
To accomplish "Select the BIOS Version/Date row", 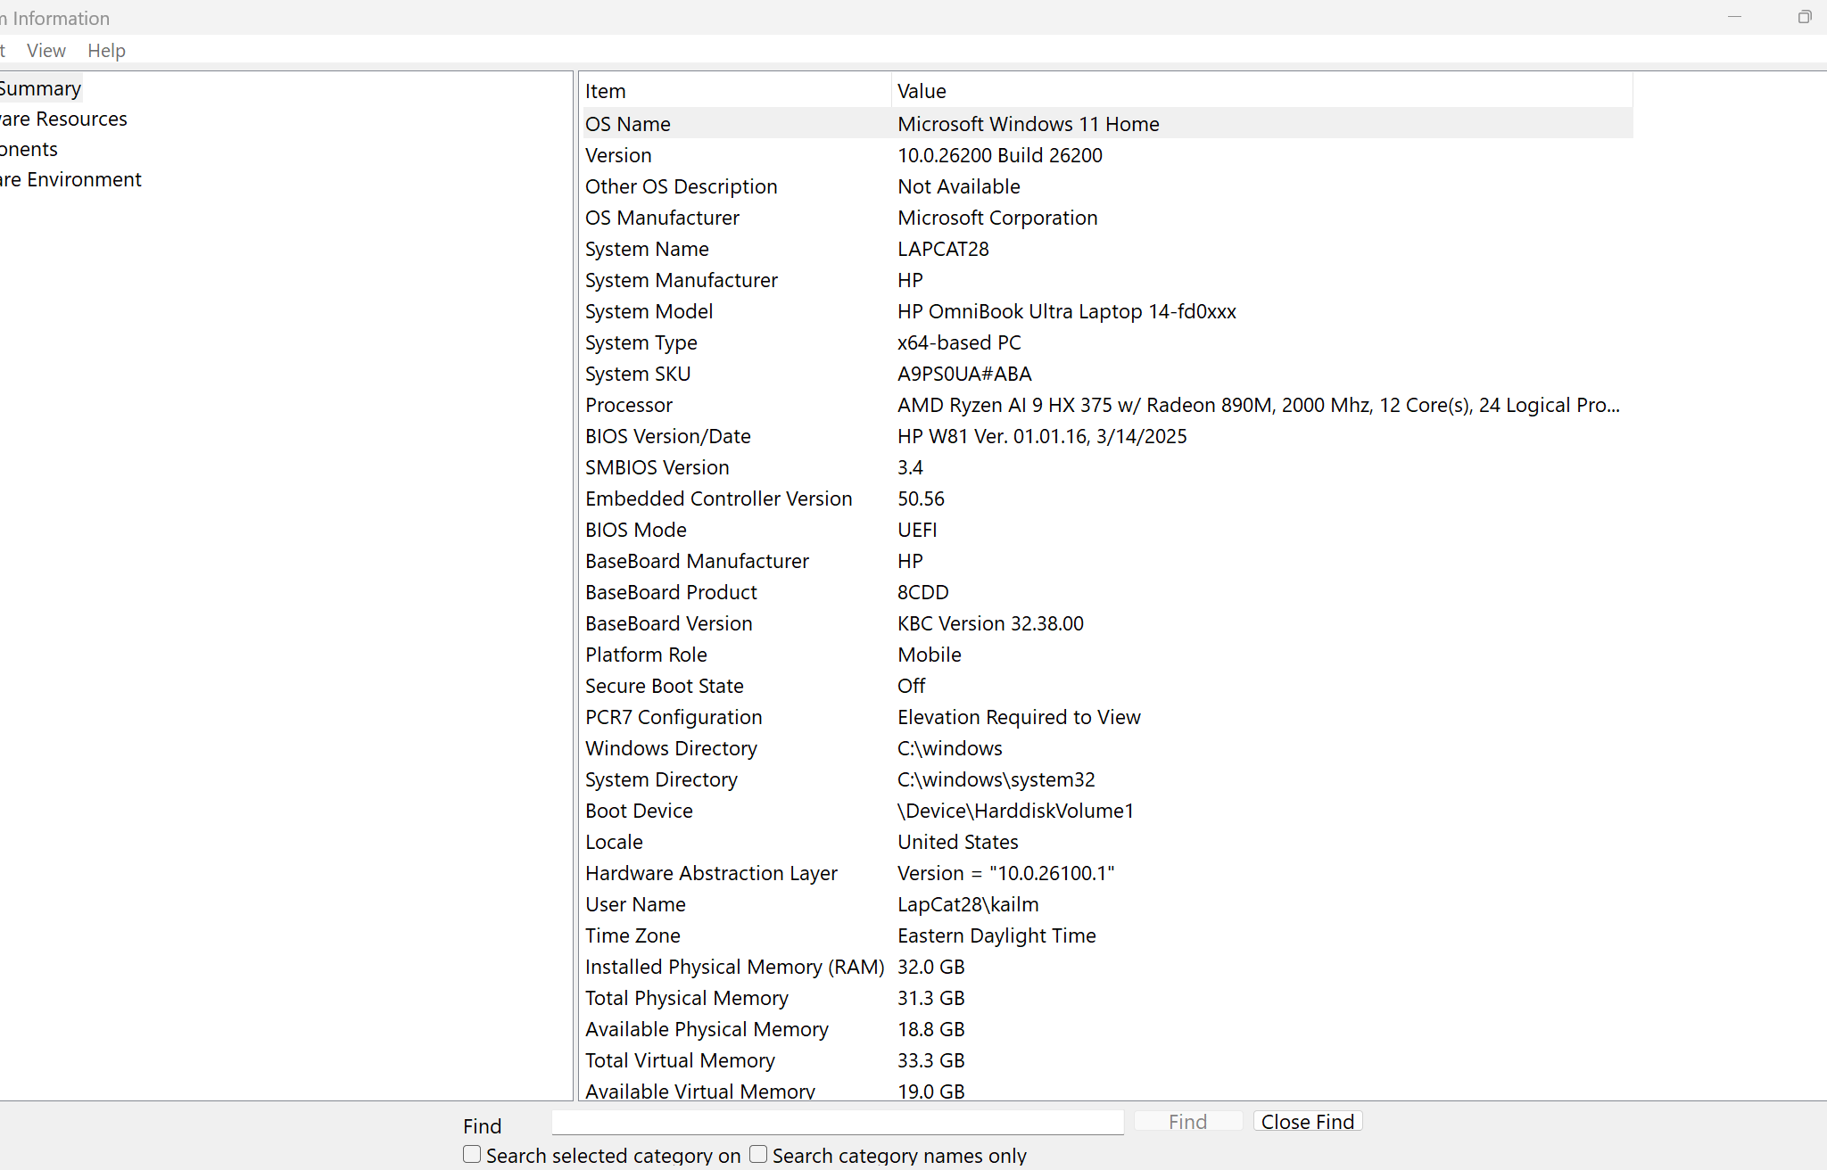I will coord(1108,436).
